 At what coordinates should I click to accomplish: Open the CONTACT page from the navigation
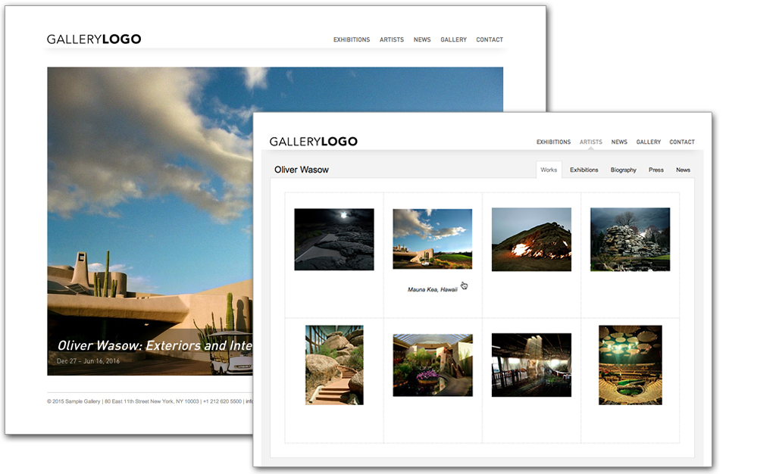(x=682, y=142)
